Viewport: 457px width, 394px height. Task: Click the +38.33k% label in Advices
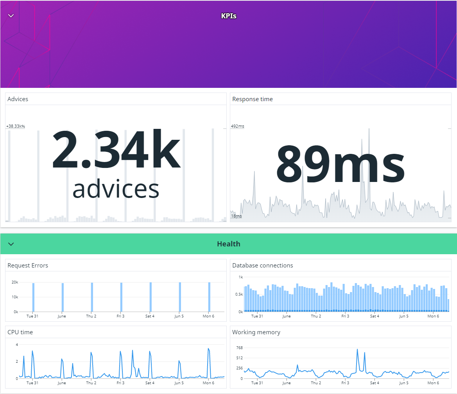[16, 126]
